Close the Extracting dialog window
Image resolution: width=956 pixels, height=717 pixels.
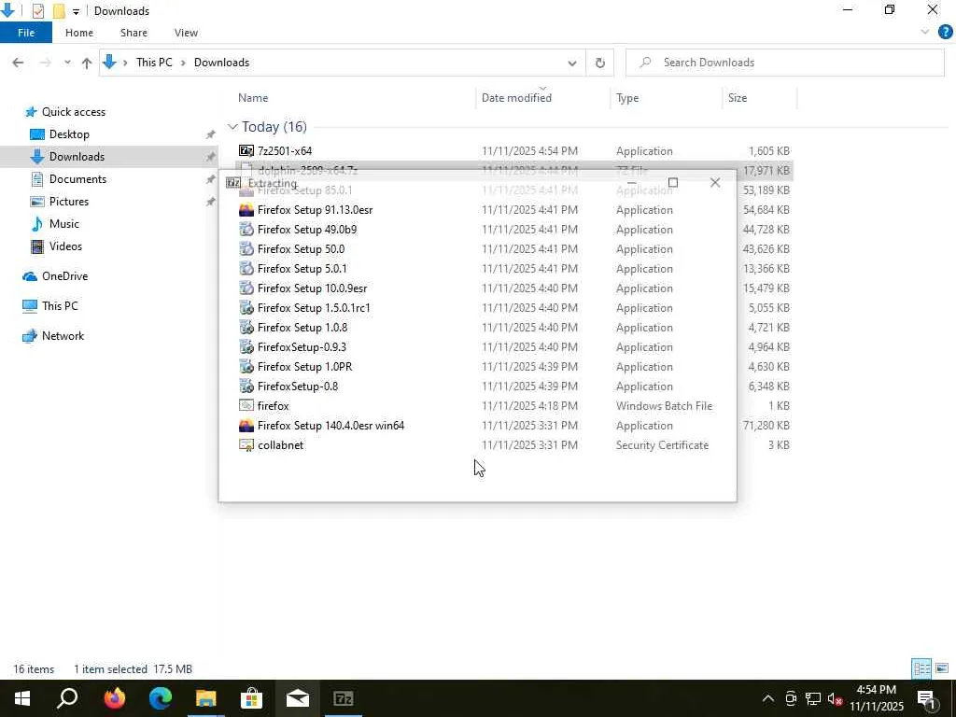715,182
